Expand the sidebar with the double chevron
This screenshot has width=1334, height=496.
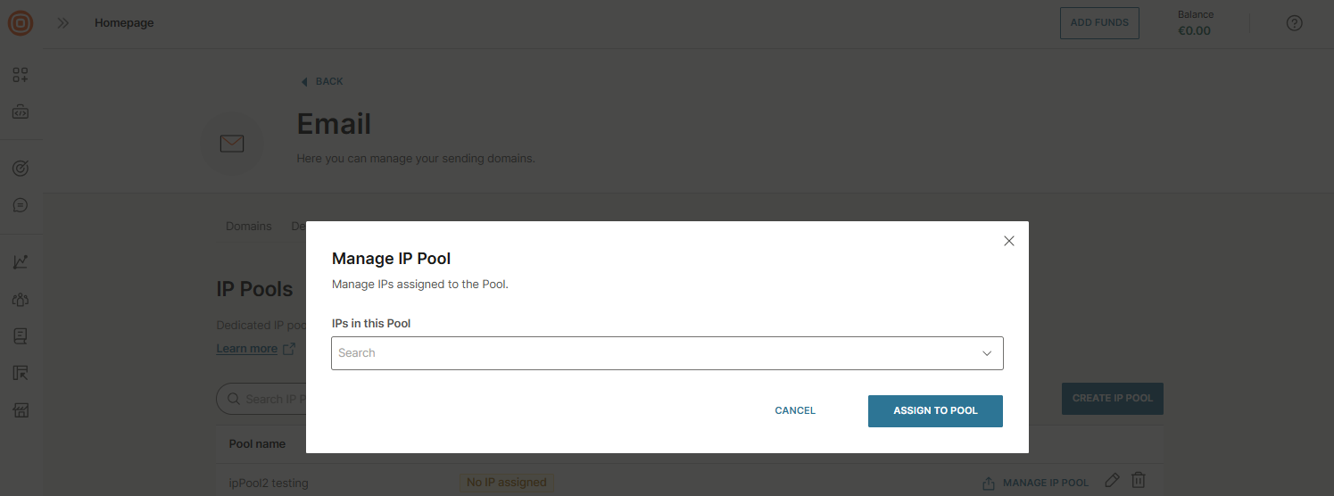(63, 23)
